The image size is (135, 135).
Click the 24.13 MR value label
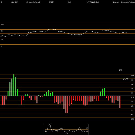coord(126,79)
